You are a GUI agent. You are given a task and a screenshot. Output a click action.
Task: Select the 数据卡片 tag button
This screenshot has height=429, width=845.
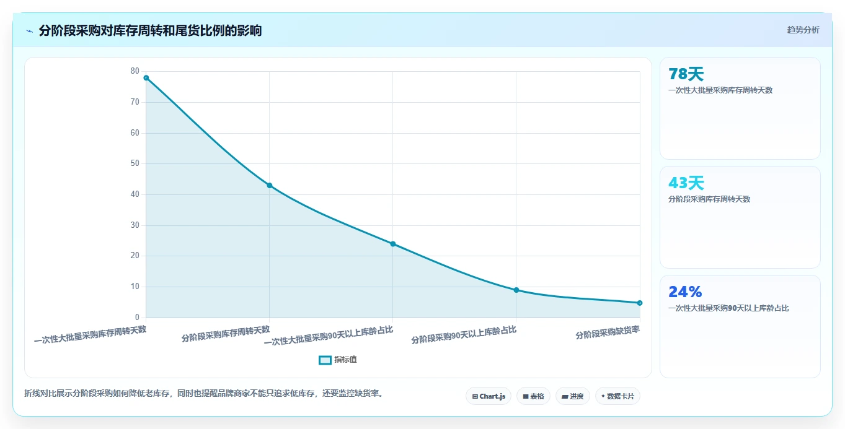click(617, 396)
